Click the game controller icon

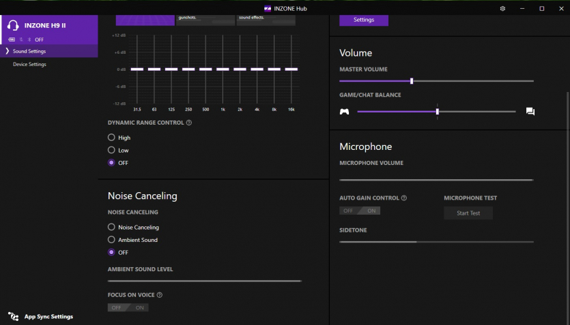[x=345, y=112]
